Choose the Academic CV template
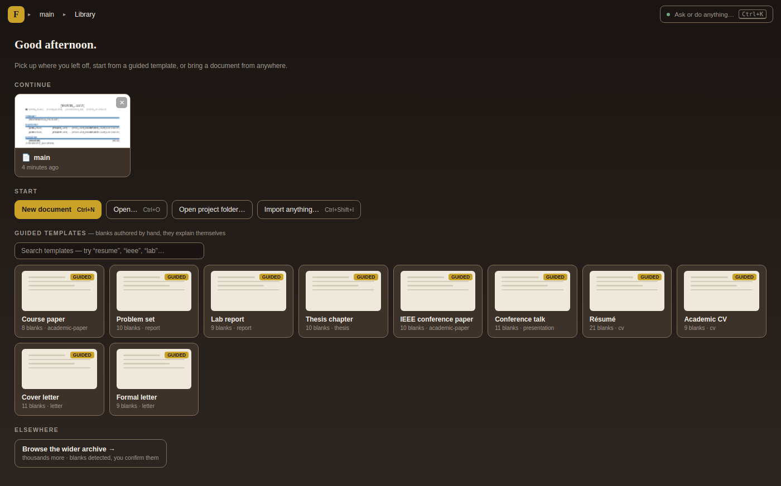The width and height of the screenshot is (781, 486). [721, 301]
